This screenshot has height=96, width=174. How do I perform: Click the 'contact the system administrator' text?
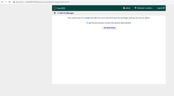point(118,23)
